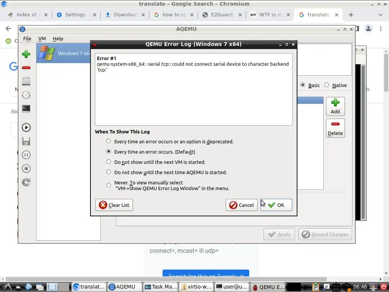Start the VM with the play icon
This screenshot has height=292, width=389.
26,127
